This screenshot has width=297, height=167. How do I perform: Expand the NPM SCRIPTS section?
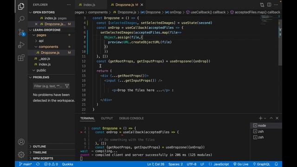52,158
